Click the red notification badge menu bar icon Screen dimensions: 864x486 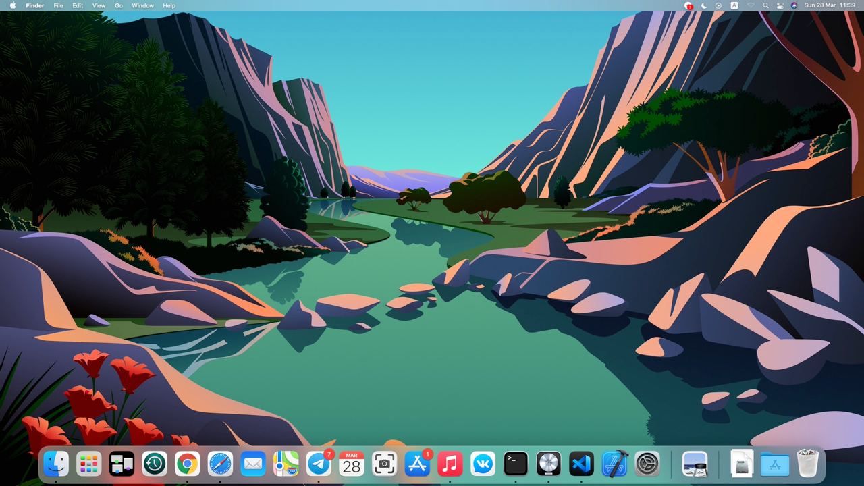tap(688, 5)
